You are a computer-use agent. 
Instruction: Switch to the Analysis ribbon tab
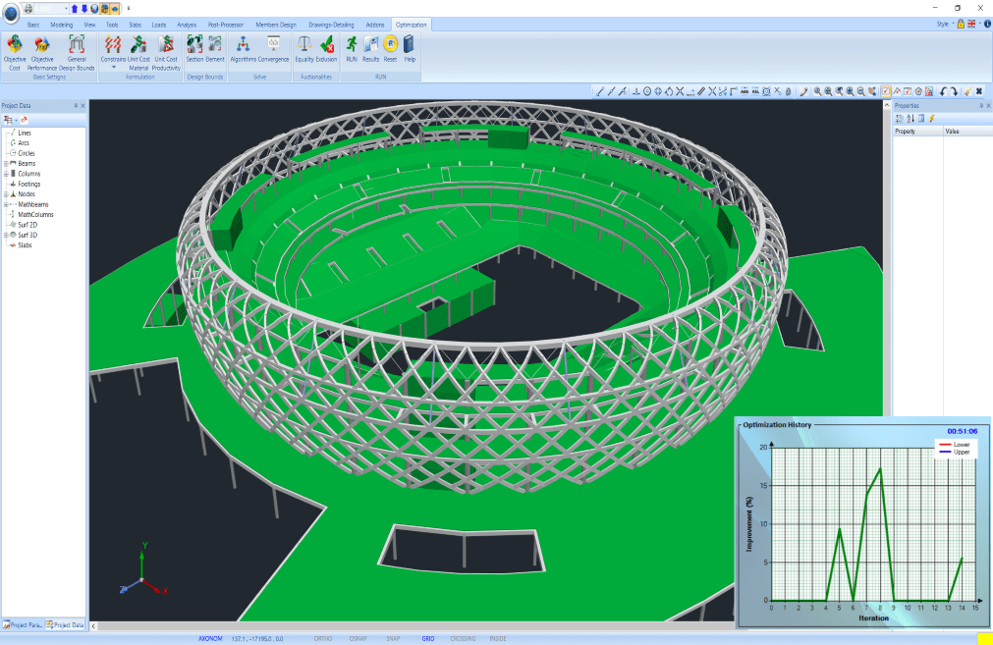187,25
